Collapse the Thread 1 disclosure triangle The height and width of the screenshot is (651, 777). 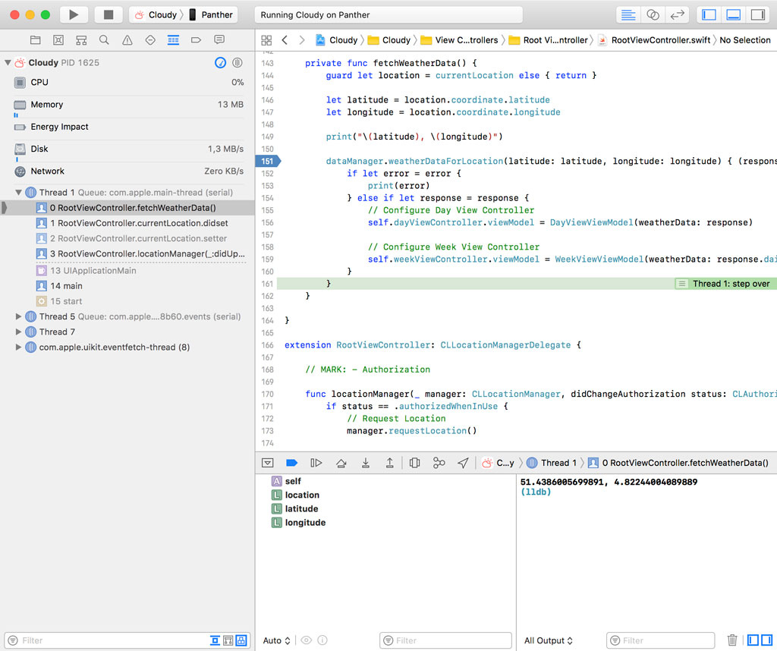pos(19,193)
